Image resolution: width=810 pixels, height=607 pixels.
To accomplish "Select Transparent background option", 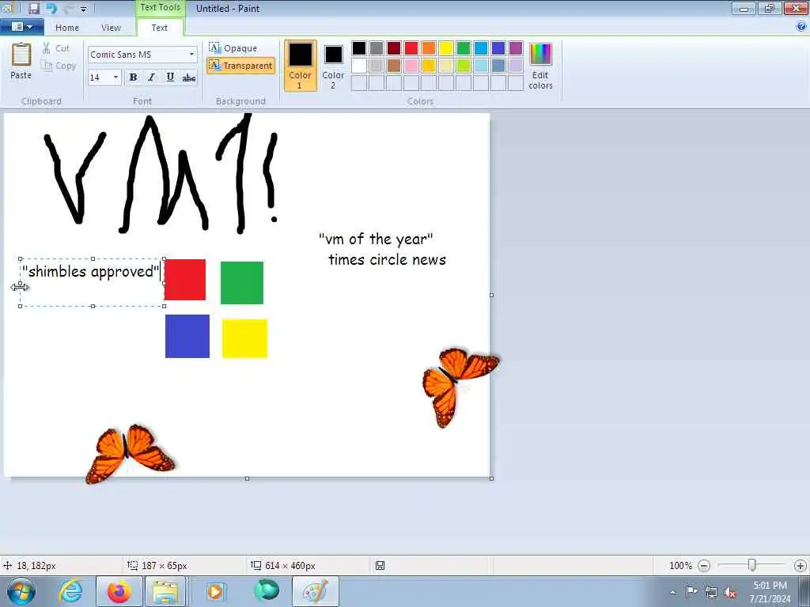I will pyautogui.click(x=240, y=66).
